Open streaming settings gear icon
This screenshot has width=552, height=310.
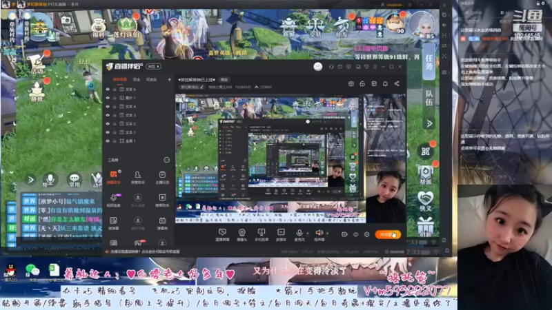click(x=367, y=234)
